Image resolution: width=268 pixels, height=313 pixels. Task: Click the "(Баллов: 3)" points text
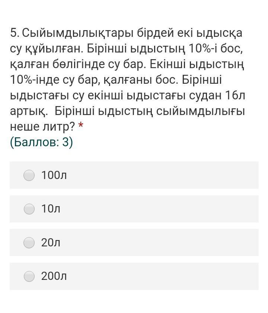42,142
